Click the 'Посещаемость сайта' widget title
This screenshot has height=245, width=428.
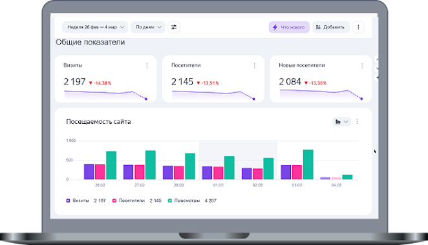[98, 122]
